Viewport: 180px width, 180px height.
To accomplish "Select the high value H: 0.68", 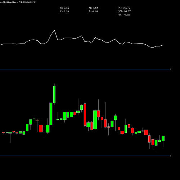I will [94, 8].
